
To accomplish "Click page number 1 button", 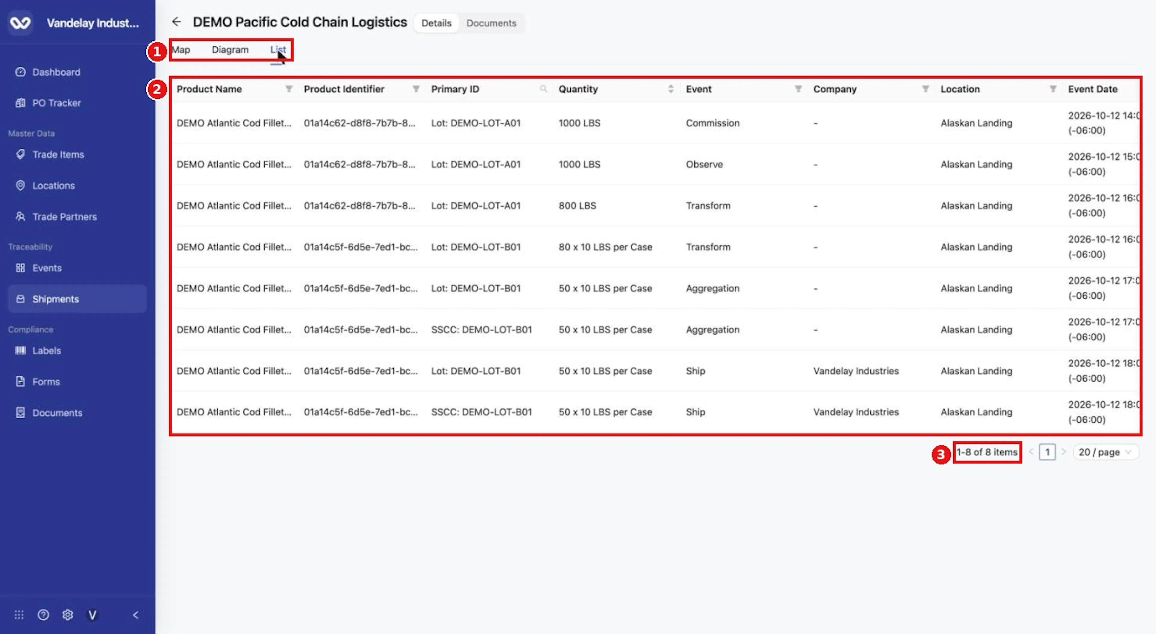I will (x=1047, y=452).
